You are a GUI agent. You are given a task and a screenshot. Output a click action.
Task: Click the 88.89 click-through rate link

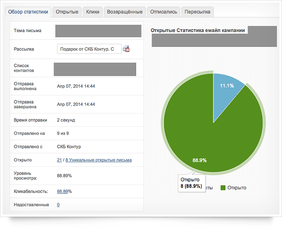pyautogui.click(x=63, y=191)
